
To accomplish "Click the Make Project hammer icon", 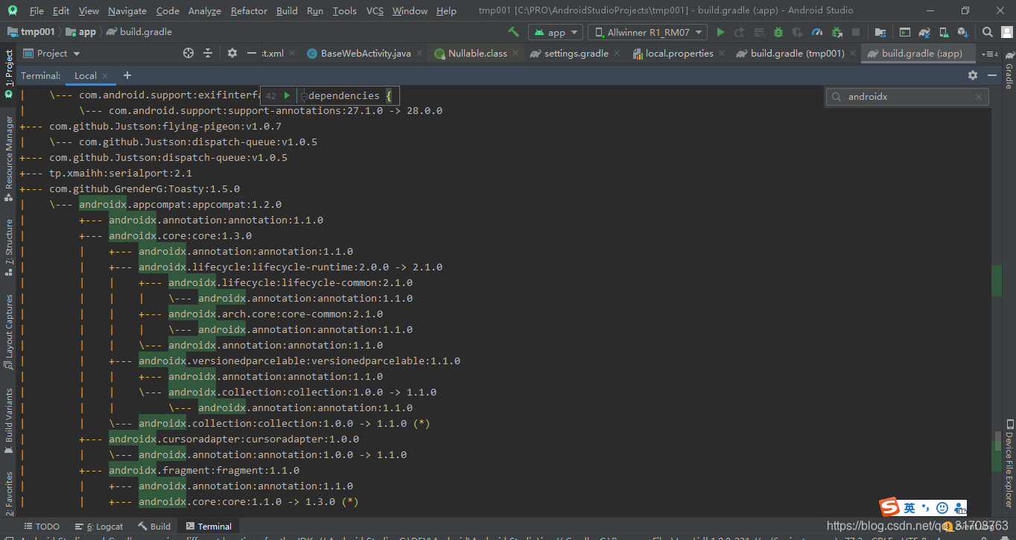I will point(513,32).
